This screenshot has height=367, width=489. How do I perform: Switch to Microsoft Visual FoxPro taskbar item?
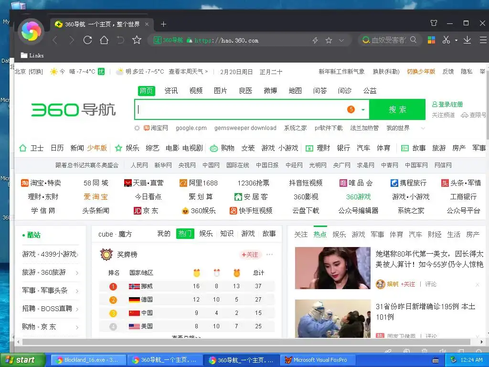click(x=317, y=360)
